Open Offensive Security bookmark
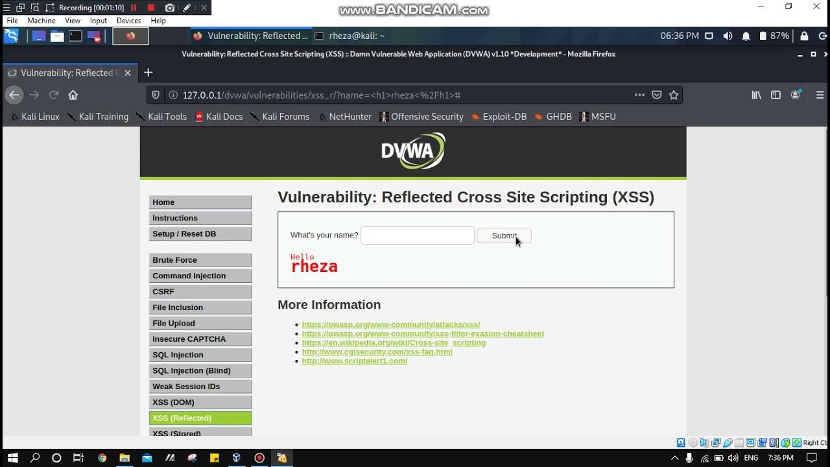The image size is (830, 467). [x=421, y=117]
